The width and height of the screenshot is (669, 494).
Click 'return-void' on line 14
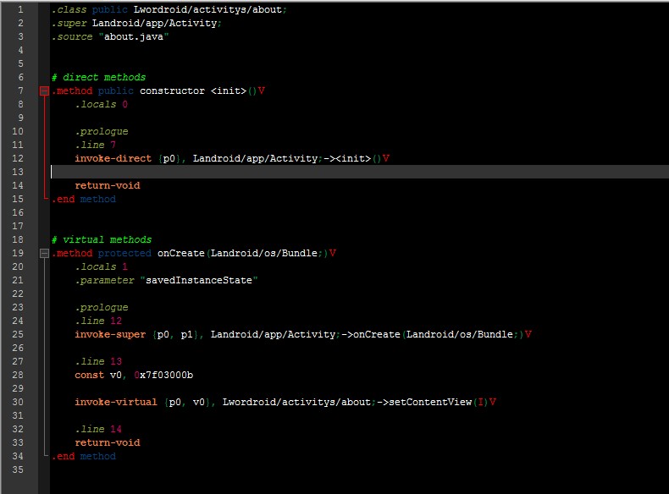coord(108,185)
